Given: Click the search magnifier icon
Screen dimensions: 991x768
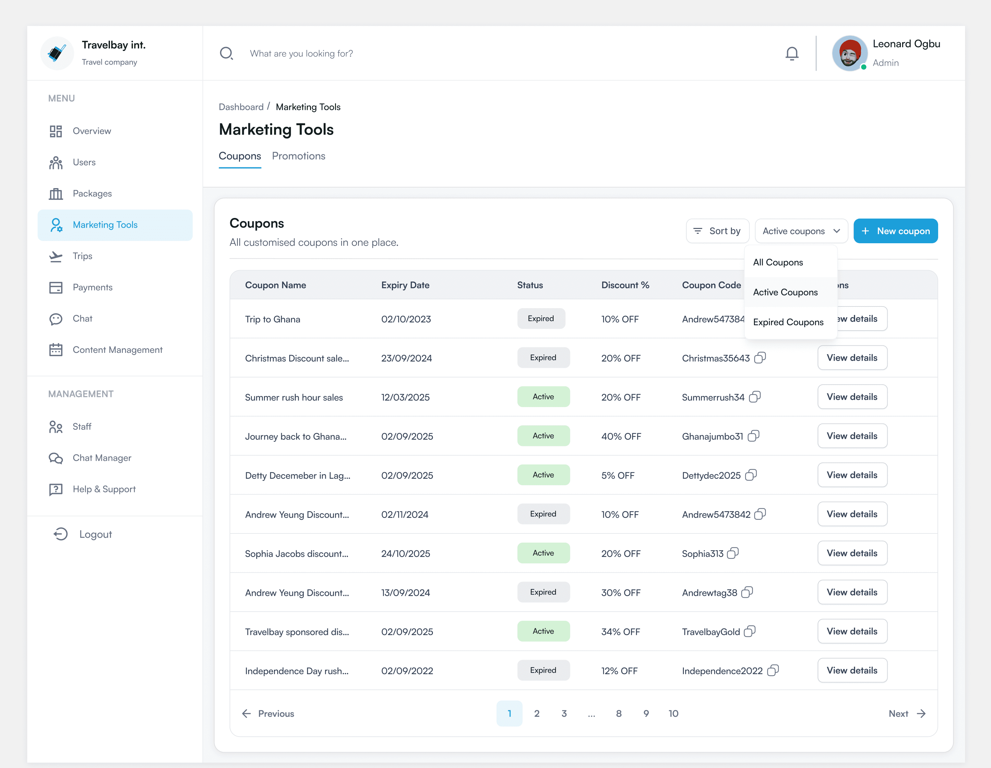Looking at the screenshot, I should click(x=226, y=54).
